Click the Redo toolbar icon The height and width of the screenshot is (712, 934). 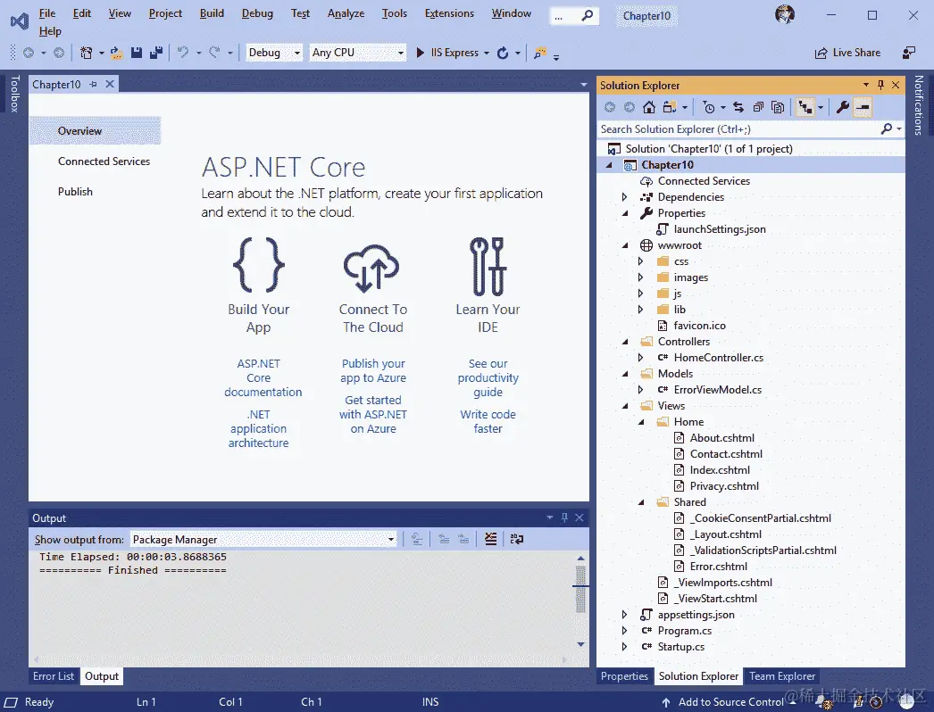(213, 53)
